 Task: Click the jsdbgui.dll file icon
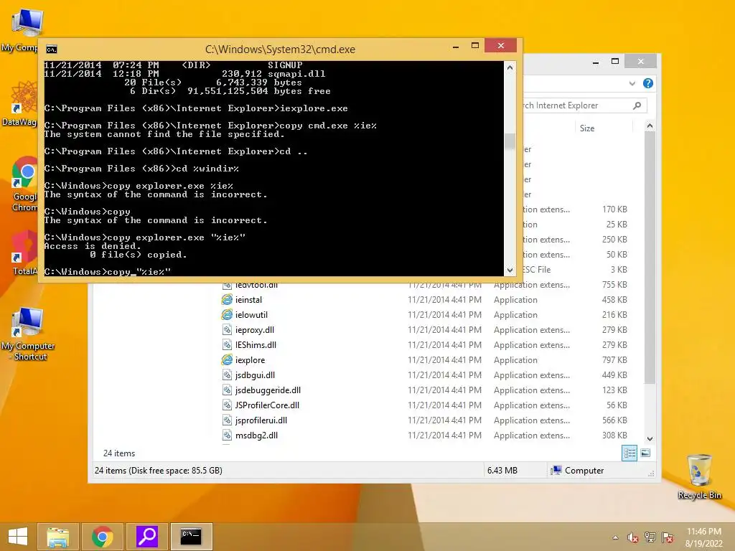(227, 375)
